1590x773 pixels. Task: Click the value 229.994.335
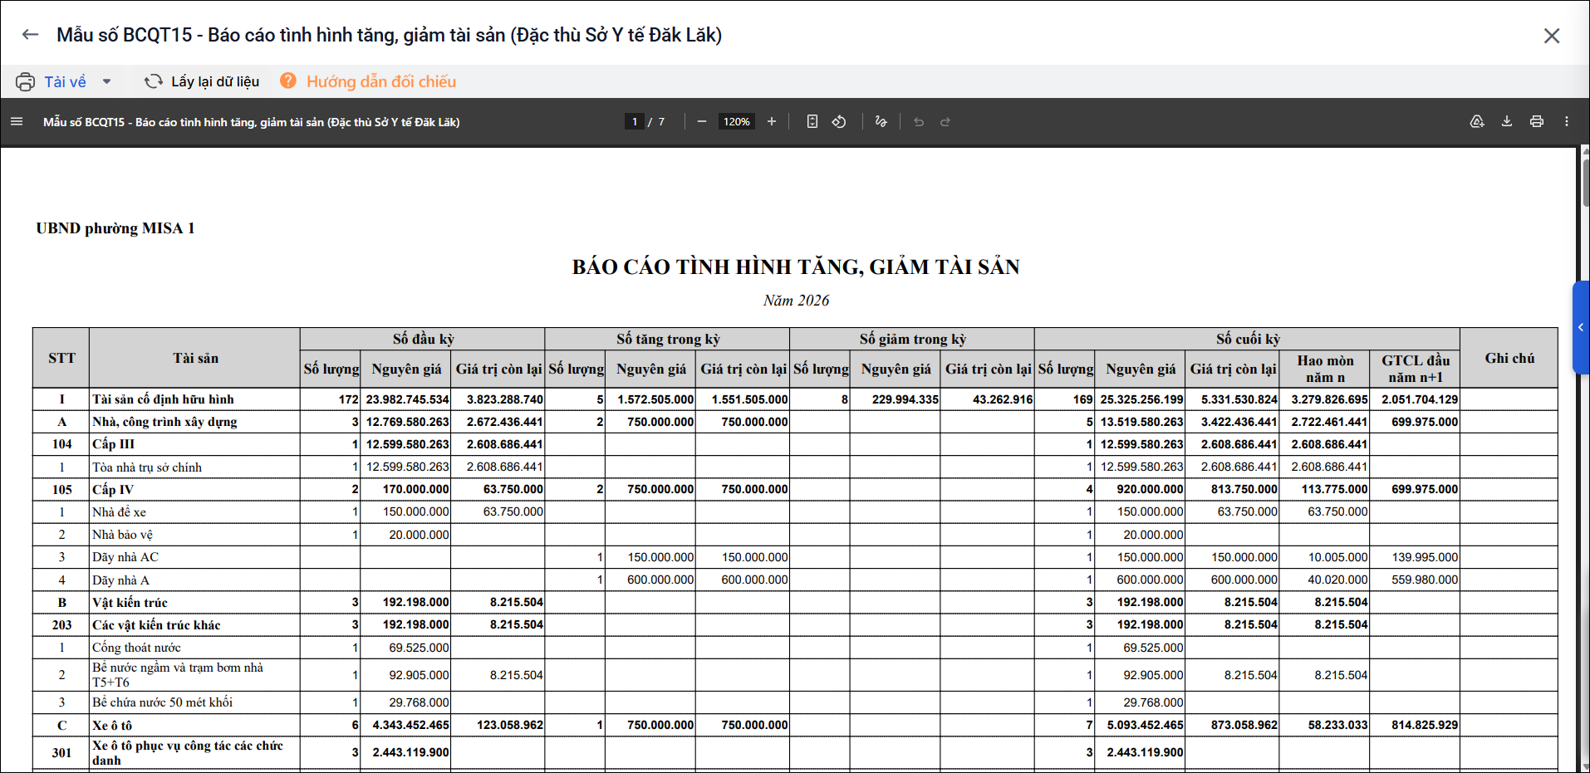(905, 399)
